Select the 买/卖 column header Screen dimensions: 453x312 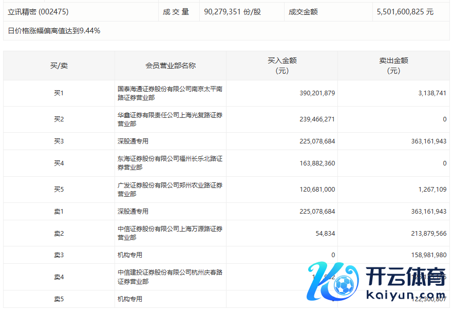pos(59,66)
